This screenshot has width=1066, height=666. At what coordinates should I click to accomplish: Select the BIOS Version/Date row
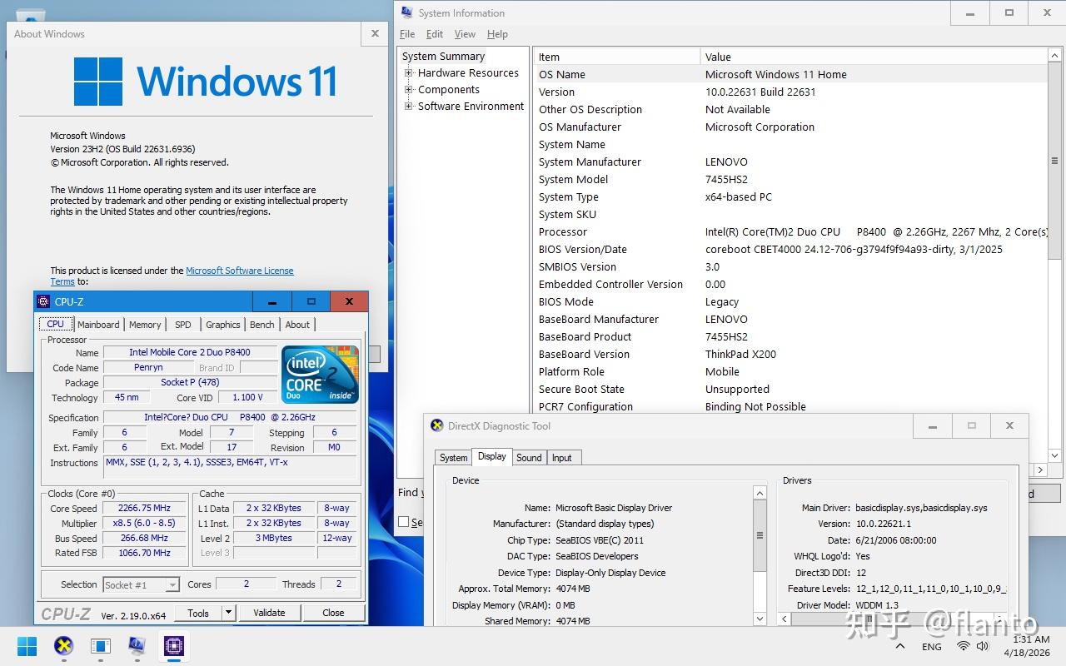790,249
